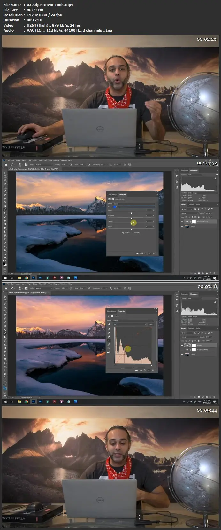The image size is (221, 530).
Task: Click the Cyan percentage value field
Action: point(149,210)
